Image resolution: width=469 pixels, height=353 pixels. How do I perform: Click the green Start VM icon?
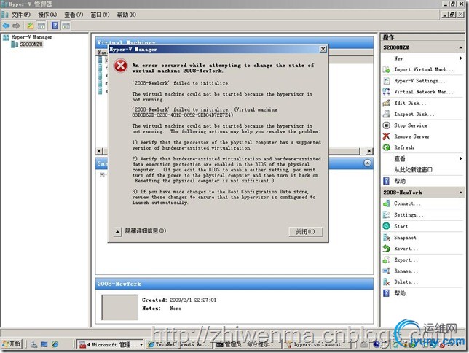(387, 226)
